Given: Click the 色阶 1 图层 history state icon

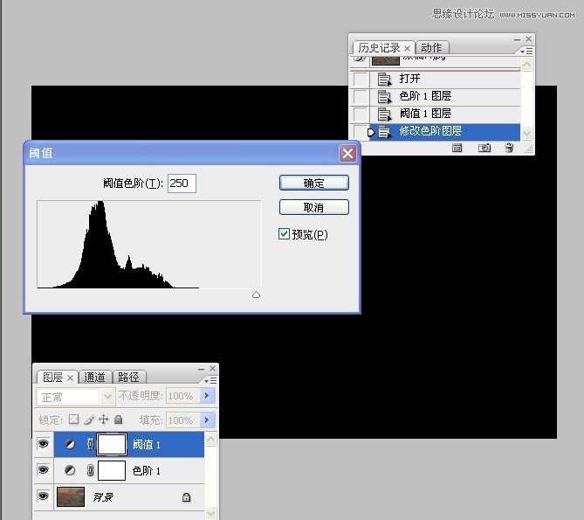Looking at the screenshot, I should pyautogui.click(x=384, y=96).
